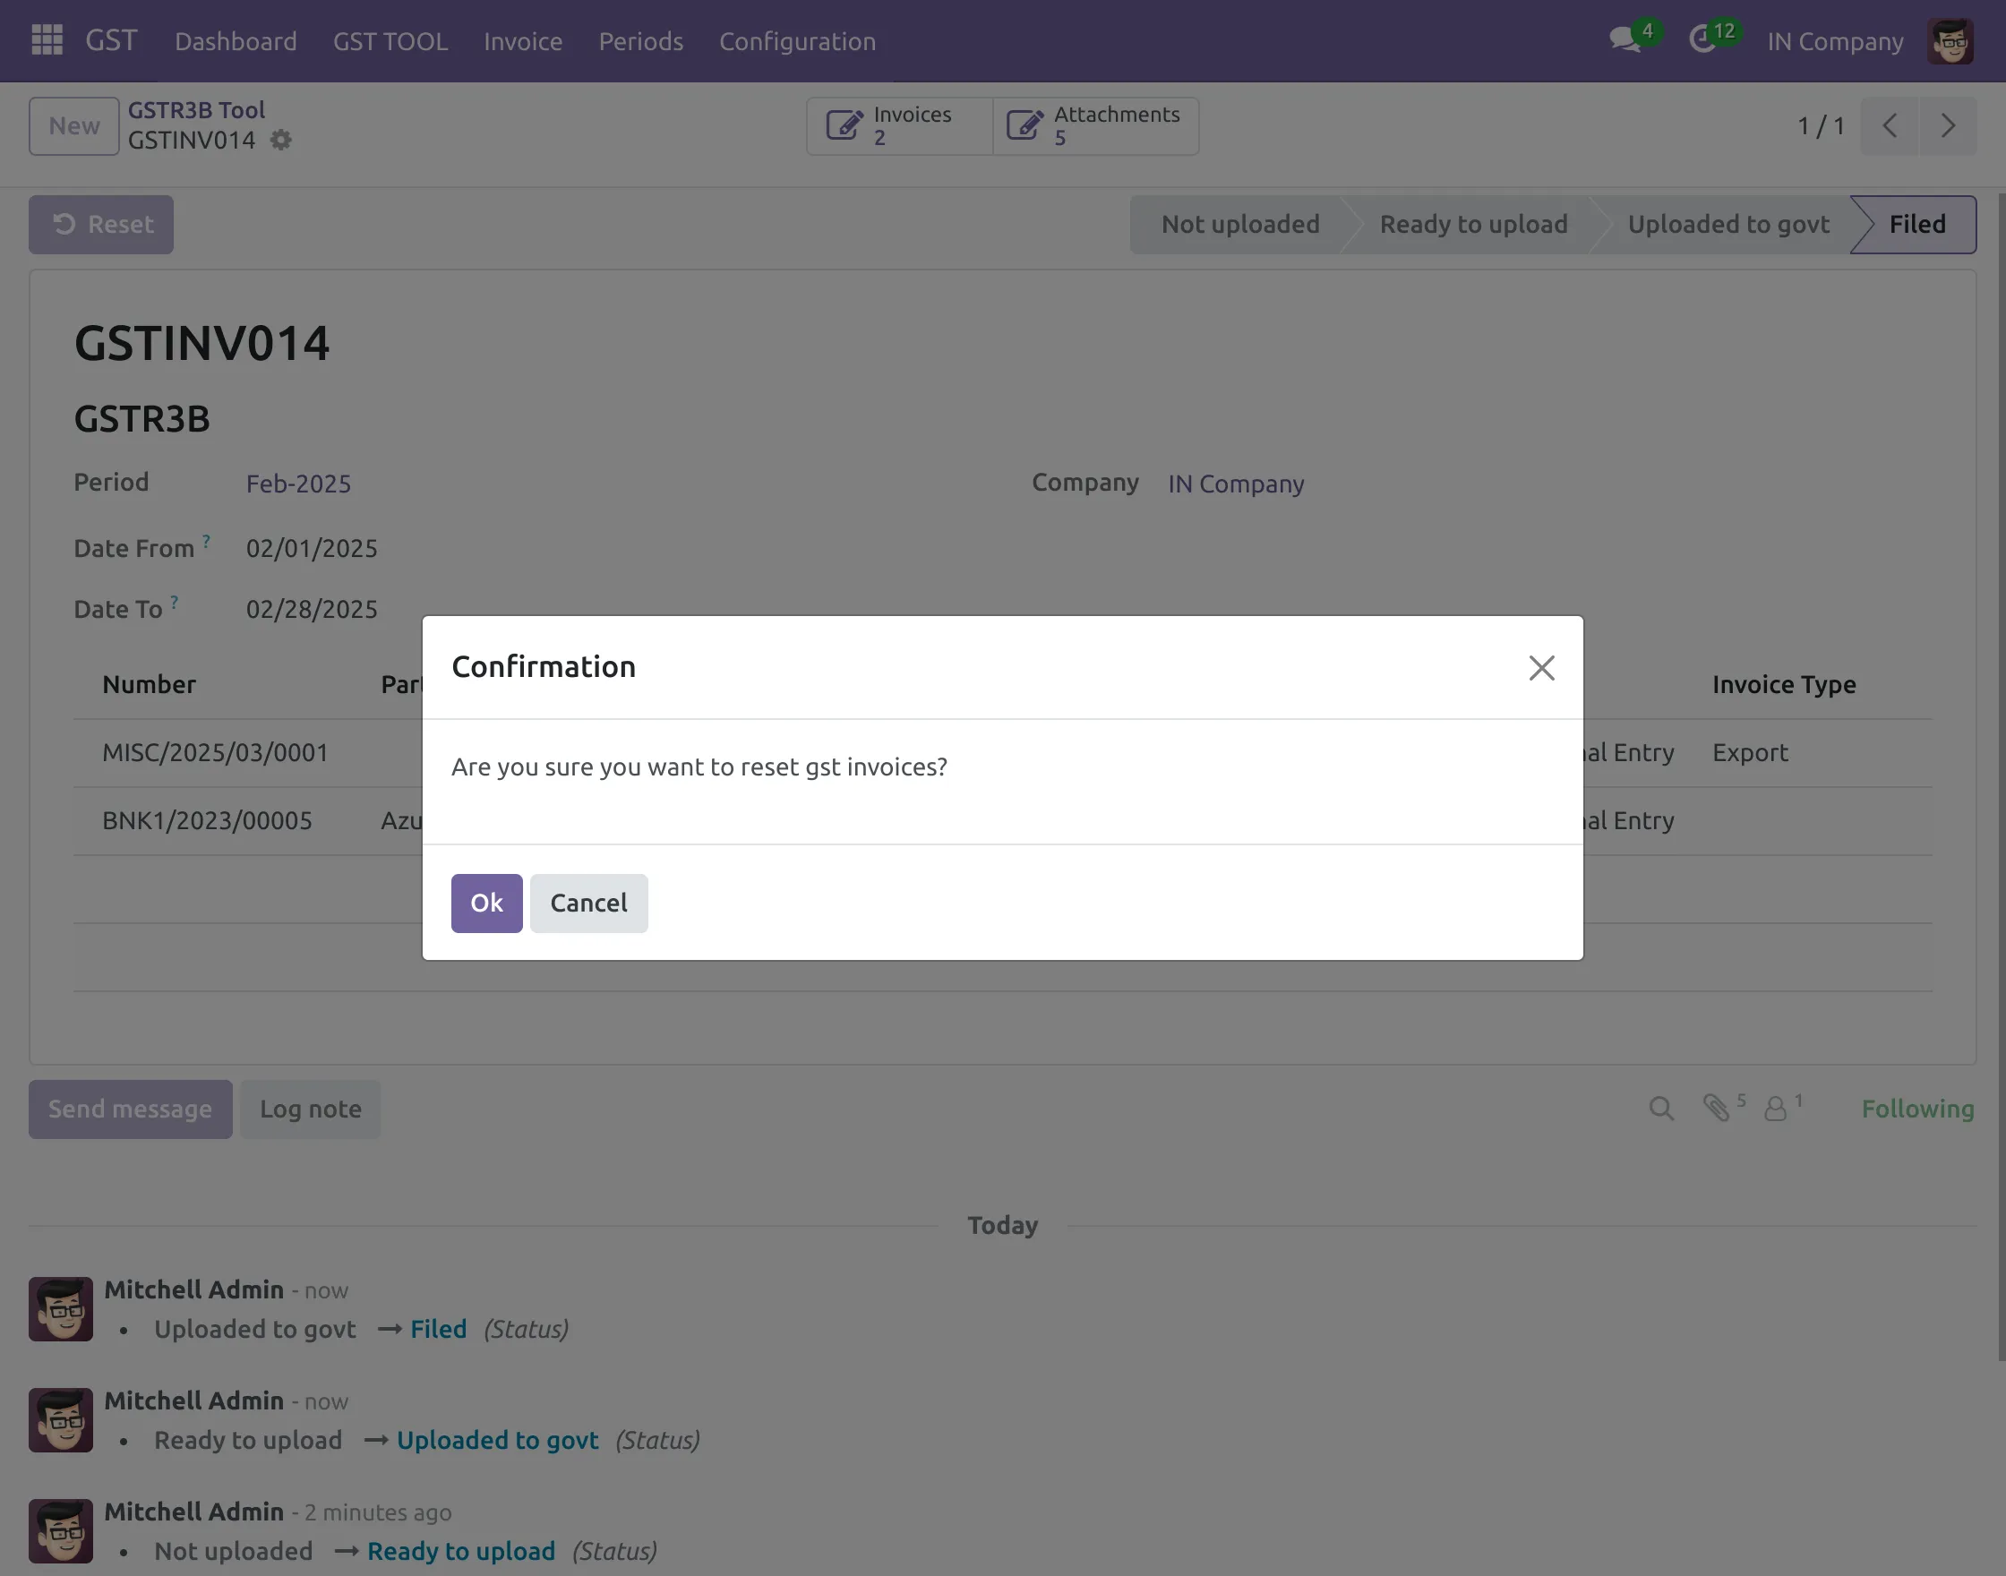This screenshot has height=1576, width=2006.
Task: Click the user avatar in top bar
Action: point(1950,41)
